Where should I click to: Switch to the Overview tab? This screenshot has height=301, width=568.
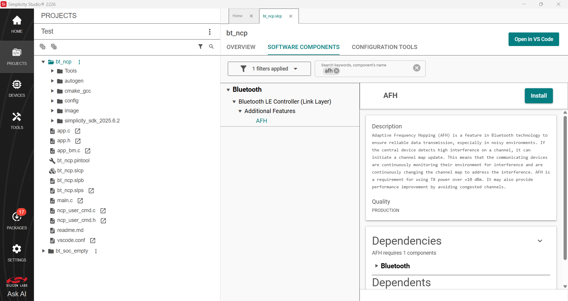[241, 47]
